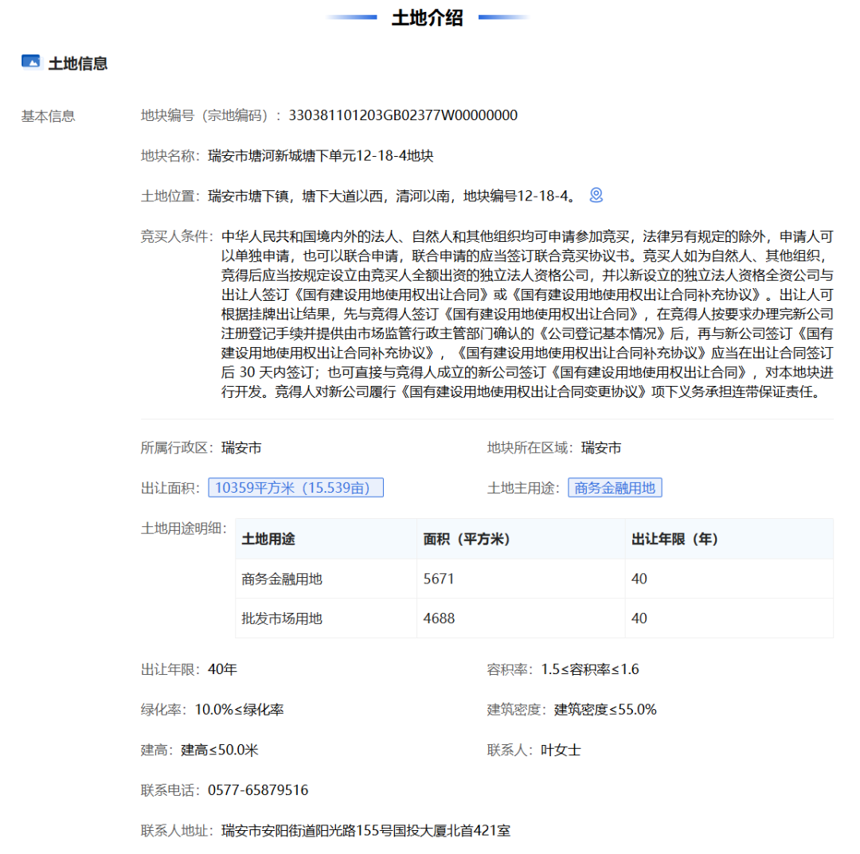Click the contact name 叶女士
Viewport: 860px width, 854px height.
pyautogui.click(x=561, y=750)
